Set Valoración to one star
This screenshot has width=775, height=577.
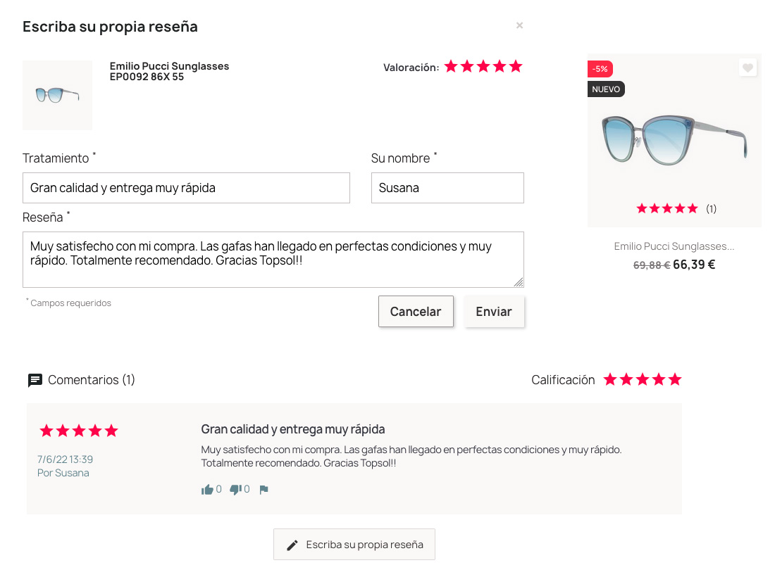coord(451,66)
